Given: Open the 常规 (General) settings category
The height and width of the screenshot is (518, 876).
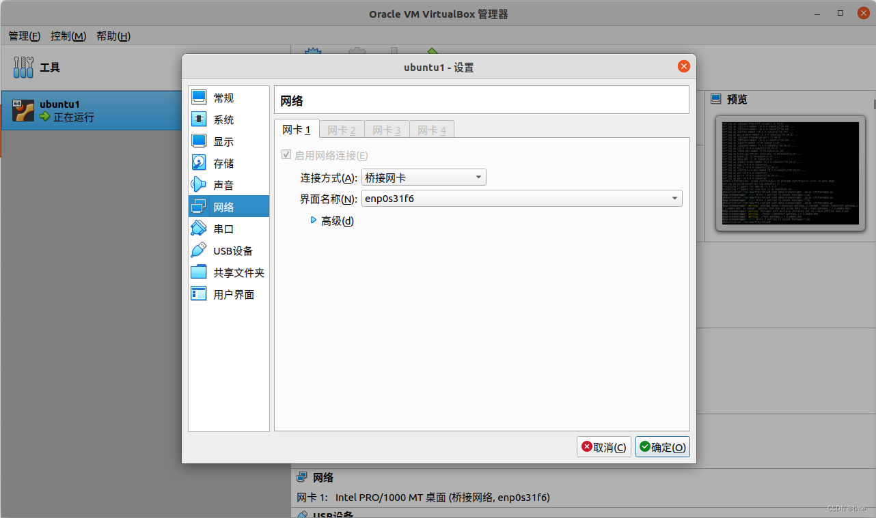Looking at the screenshot, I should click(x=229, y=98).
